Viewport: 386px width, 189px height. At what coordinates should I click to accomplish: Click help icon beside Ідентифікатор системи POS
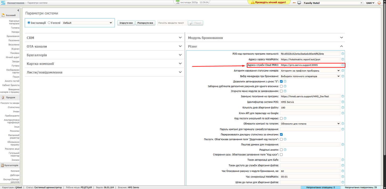click(343, 102)
